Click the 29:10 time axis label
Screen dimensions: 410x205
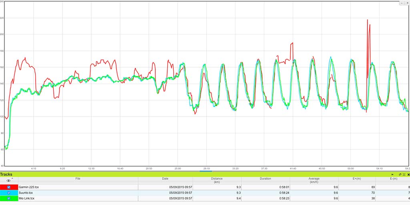tap(207, 169)
